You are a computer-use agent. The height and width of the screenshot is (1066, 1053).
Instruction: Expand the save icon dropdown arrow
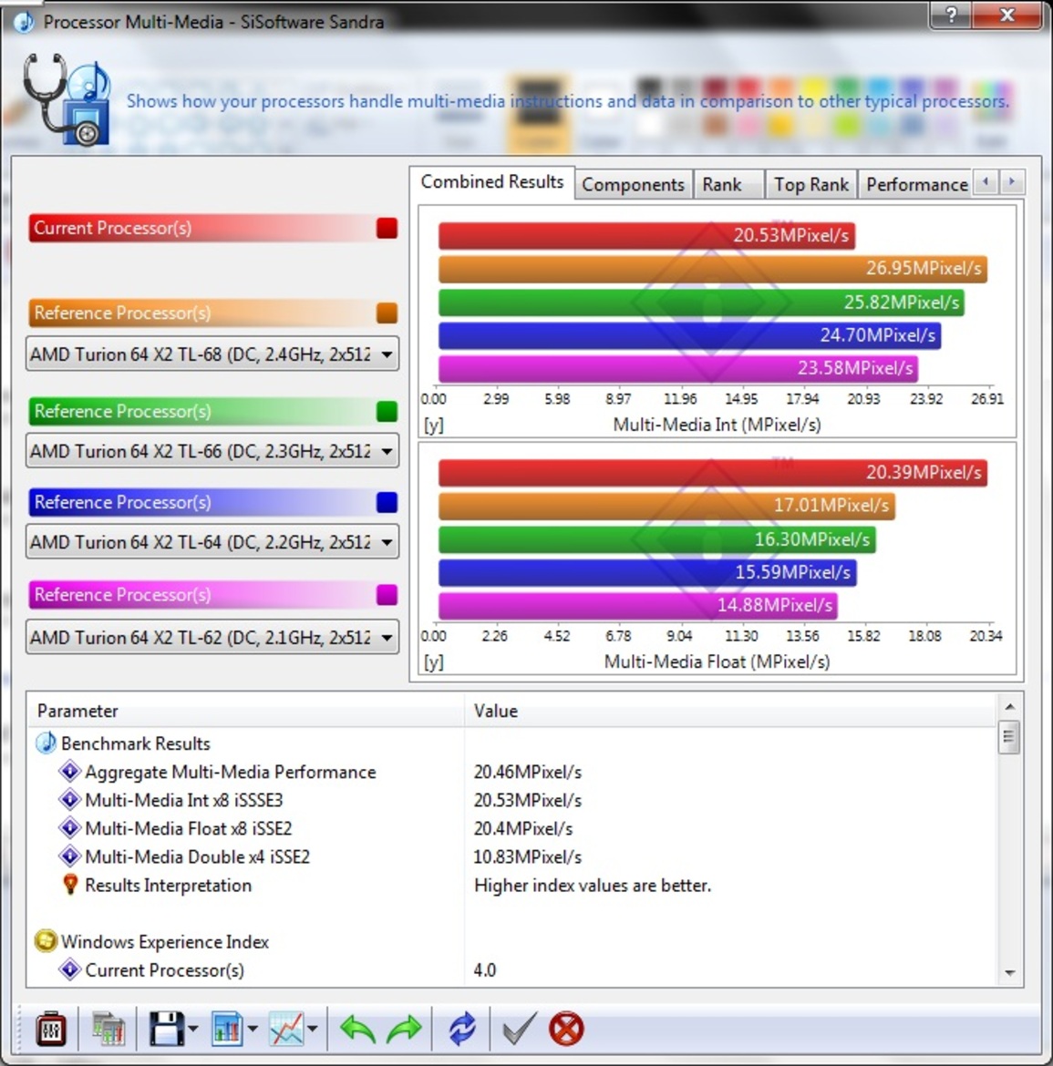tap(193, 1030)
